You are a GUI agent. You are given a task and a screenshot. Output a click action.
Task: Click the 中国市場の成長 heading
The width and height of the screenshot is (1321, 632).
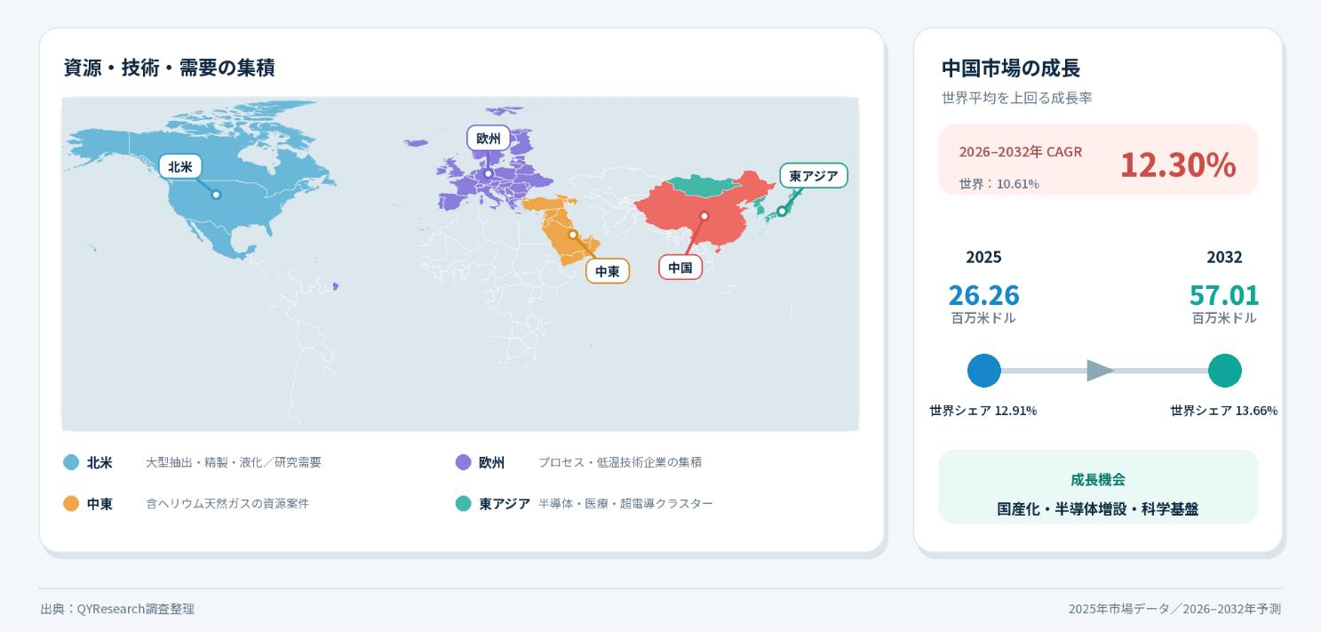(x=1011, y=68)
